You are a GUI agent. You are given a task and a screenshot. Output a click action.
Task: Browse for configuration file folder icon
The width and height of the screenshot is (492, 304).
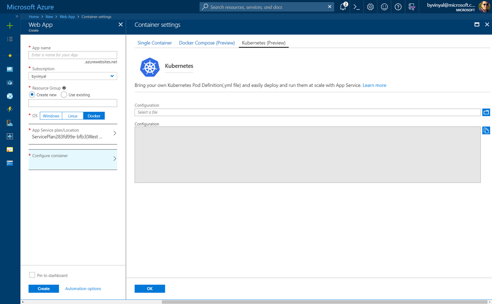point(486,112)
